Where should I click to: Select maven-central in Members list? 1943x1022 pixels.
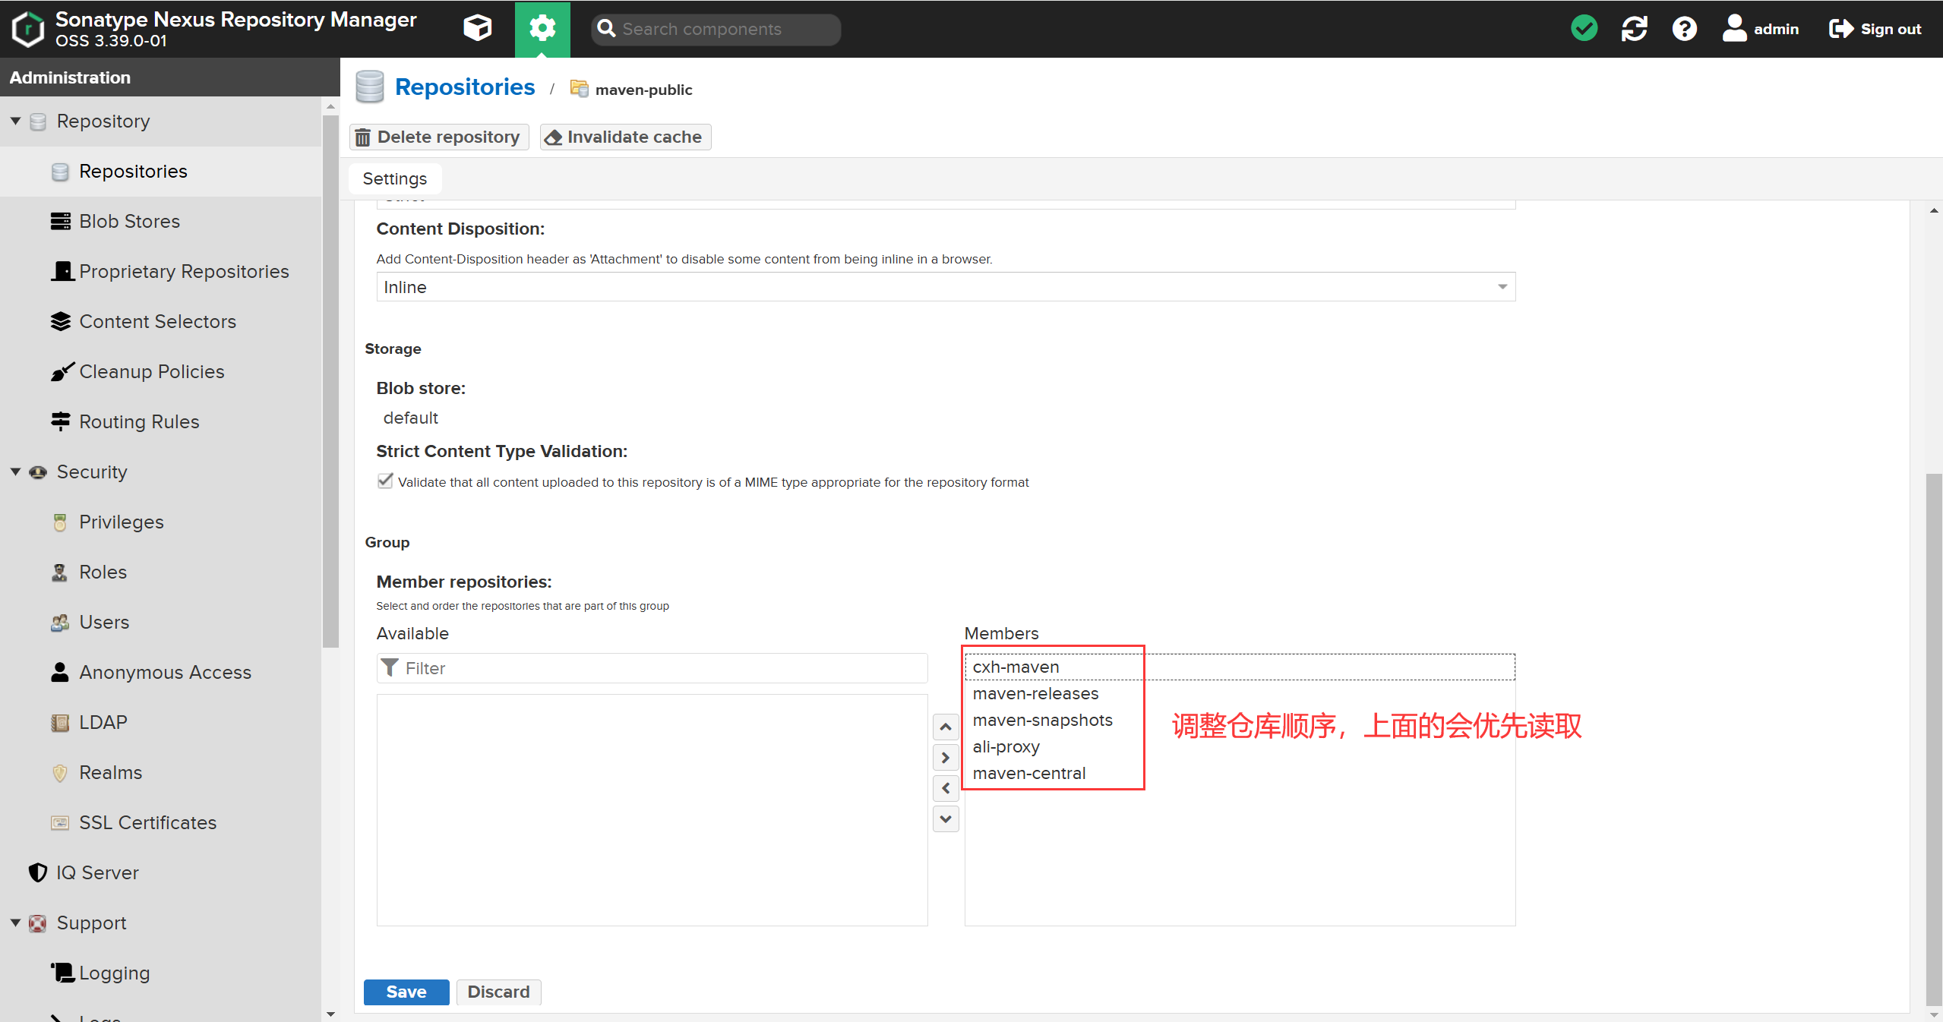[x=1028, y=773]
